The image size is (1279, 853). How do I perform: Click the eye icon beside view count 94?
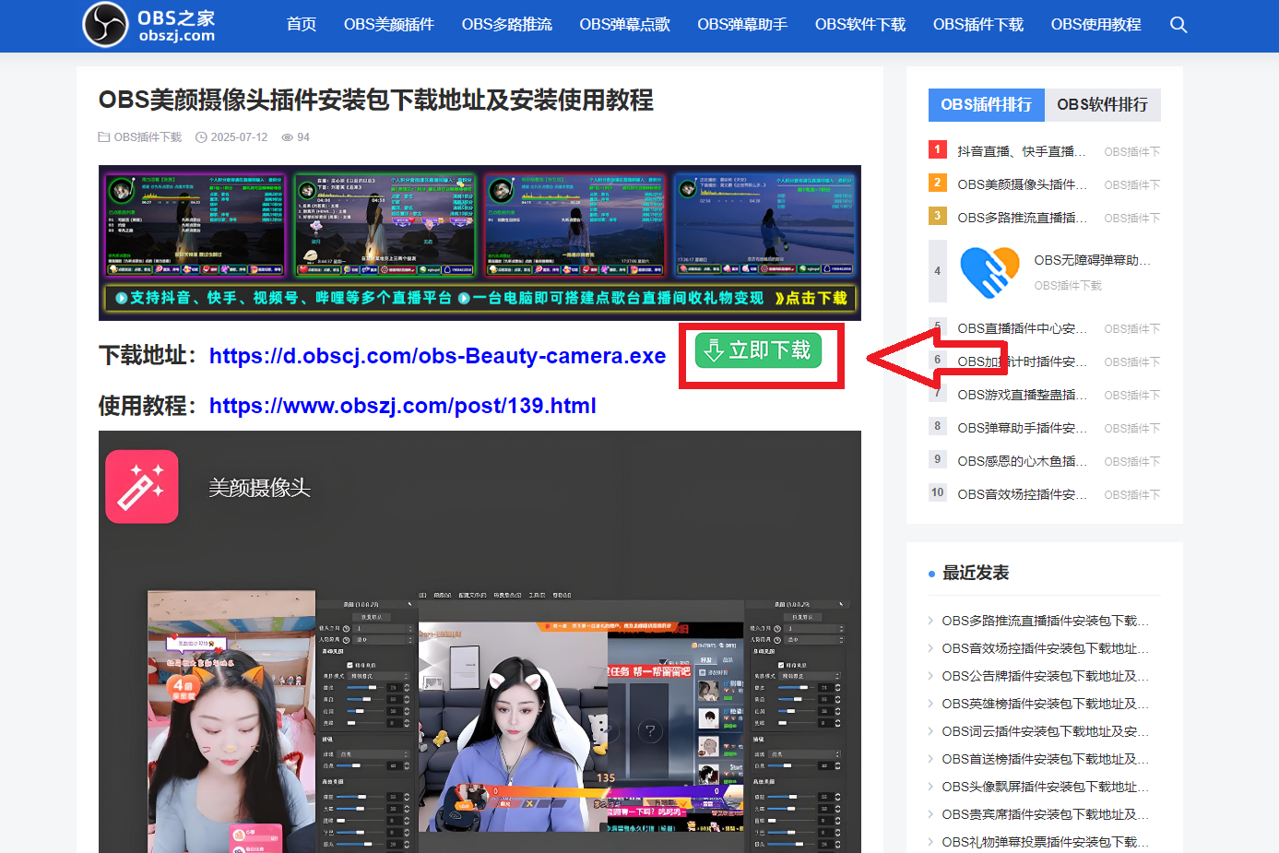coord(289,136)
